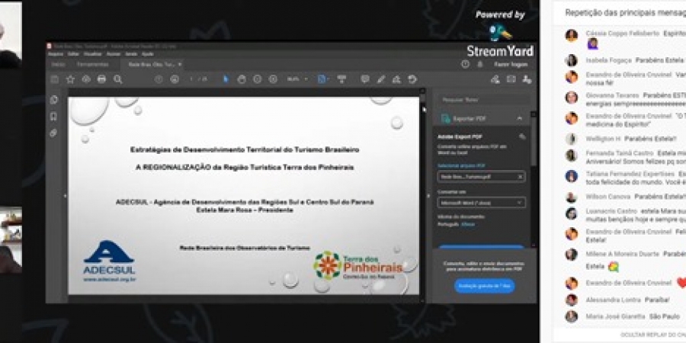The width and height of the screenshot is (686, 343).
Task: Close the Rede Bras Obs Tur document tab
Action: [180, 64]
